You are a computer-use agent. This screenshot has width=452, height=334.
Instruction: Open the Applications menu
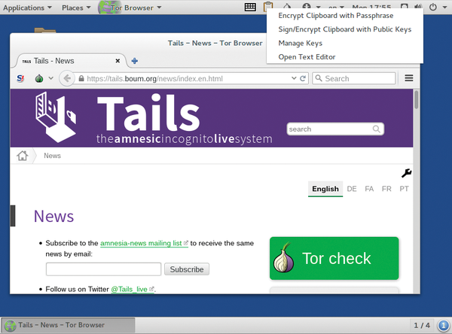click(x=27, y=8)
